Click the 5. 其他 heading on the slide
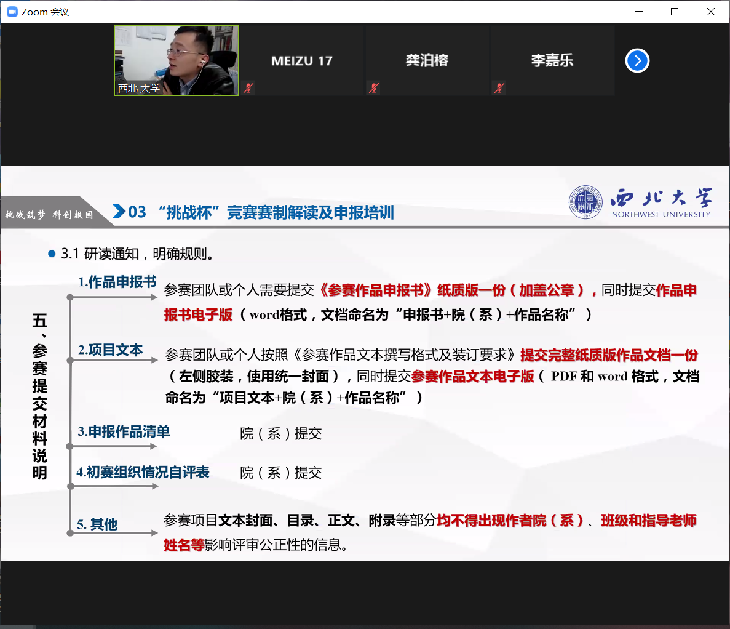This screenshot has width=730, height=629. (97, 524)
